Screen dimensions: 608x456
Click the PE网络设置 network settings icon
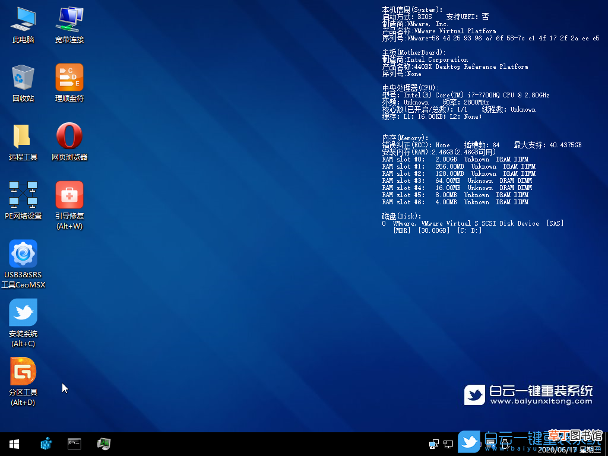click(23, 201)
